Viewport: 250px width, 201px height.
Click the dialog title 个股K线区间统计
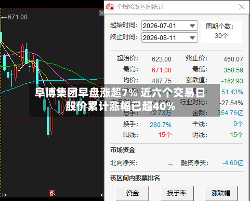pyautogui.click(x=140, y=7)
